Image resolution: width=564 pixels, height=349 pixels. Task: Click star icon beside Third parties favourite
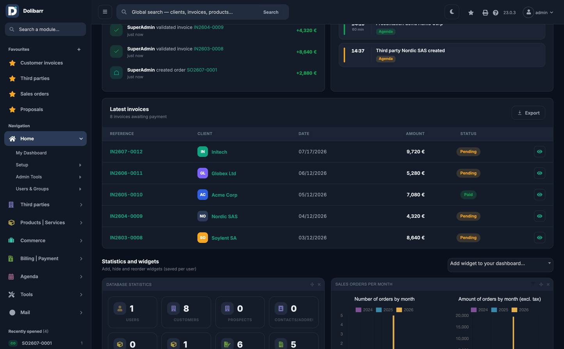(x=12, y=78)
